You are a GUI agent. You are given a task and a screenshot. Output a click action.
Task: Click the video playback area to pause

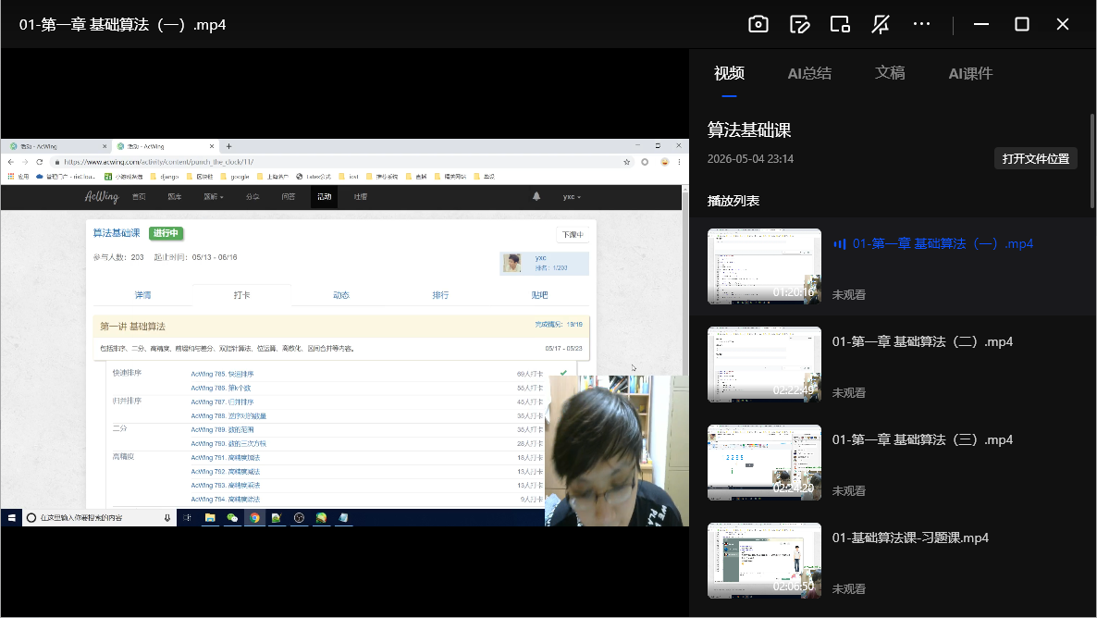[344, 332]
